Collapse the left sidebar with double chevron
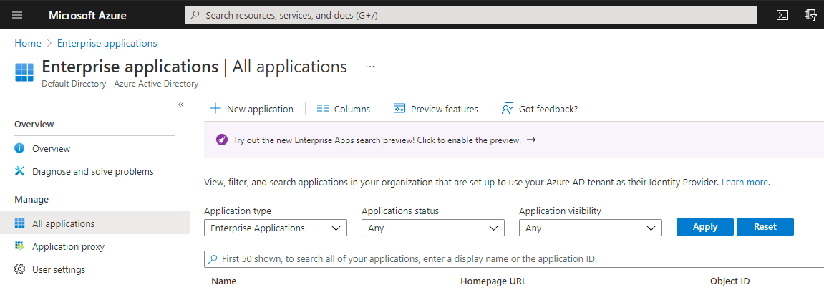The image size is (824, 290). (x=181, y=105)
